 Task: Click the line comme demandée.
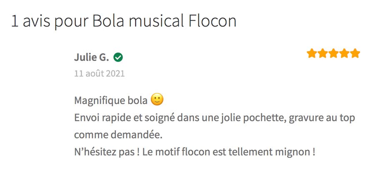pos(118,135)
